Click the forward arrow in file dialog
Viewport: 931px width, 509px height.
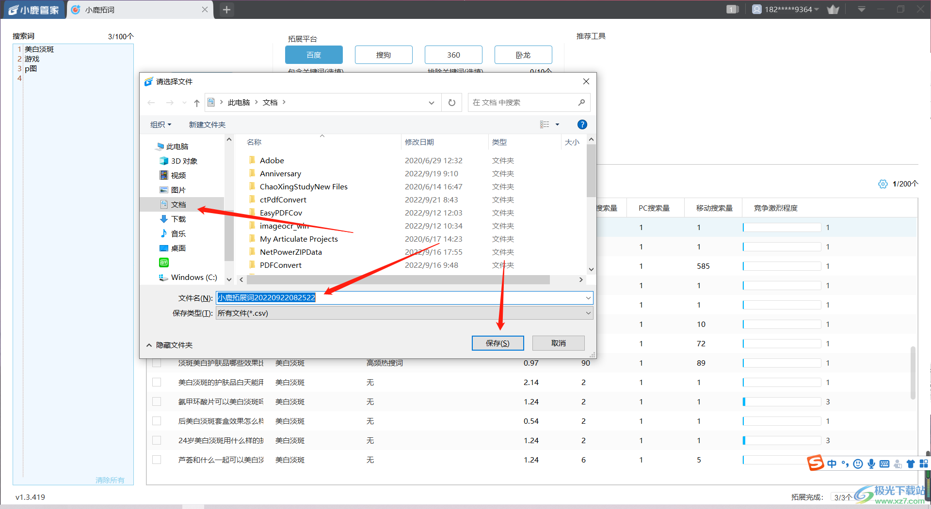click(169, 103)
